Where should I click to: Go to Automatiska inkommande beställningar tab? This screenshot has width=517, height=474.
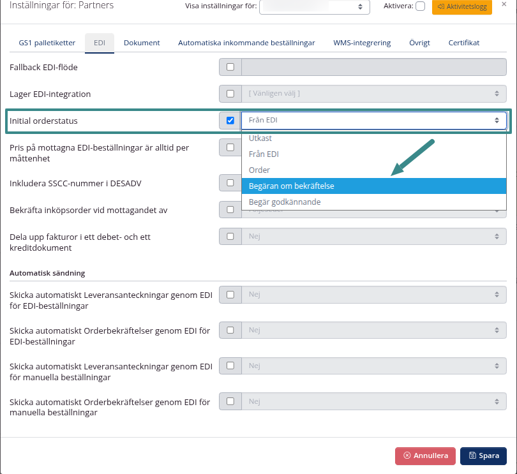click(x=246, y=43)
